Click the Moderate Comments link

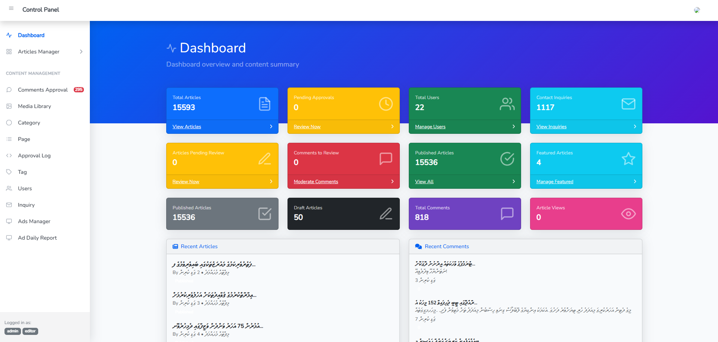pyautogui.click(x=316, y=182)
